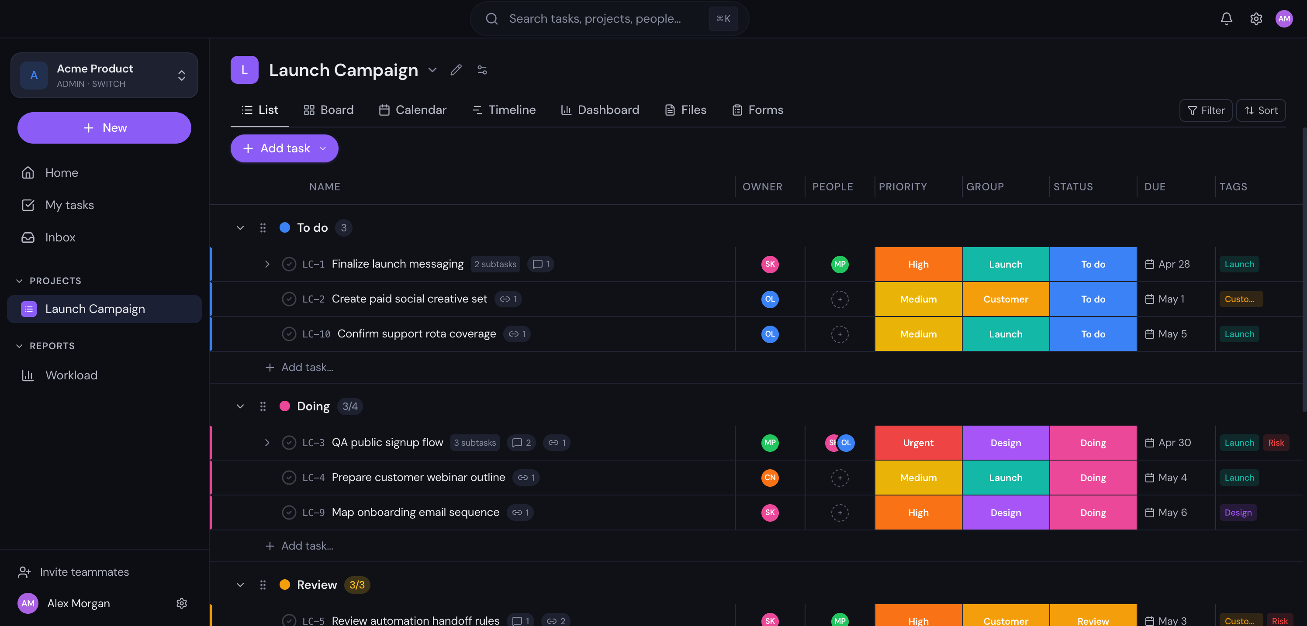This screenshot has width=1307, height=626.
Task: Mark Review automation handoff rules complete
Action: (289, 620)
